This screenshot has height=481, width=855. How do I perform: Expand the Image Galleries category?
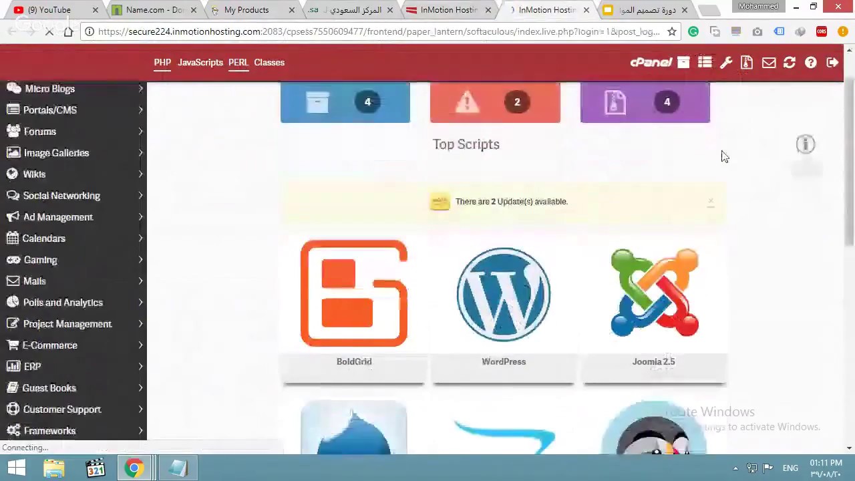[73, 153]
